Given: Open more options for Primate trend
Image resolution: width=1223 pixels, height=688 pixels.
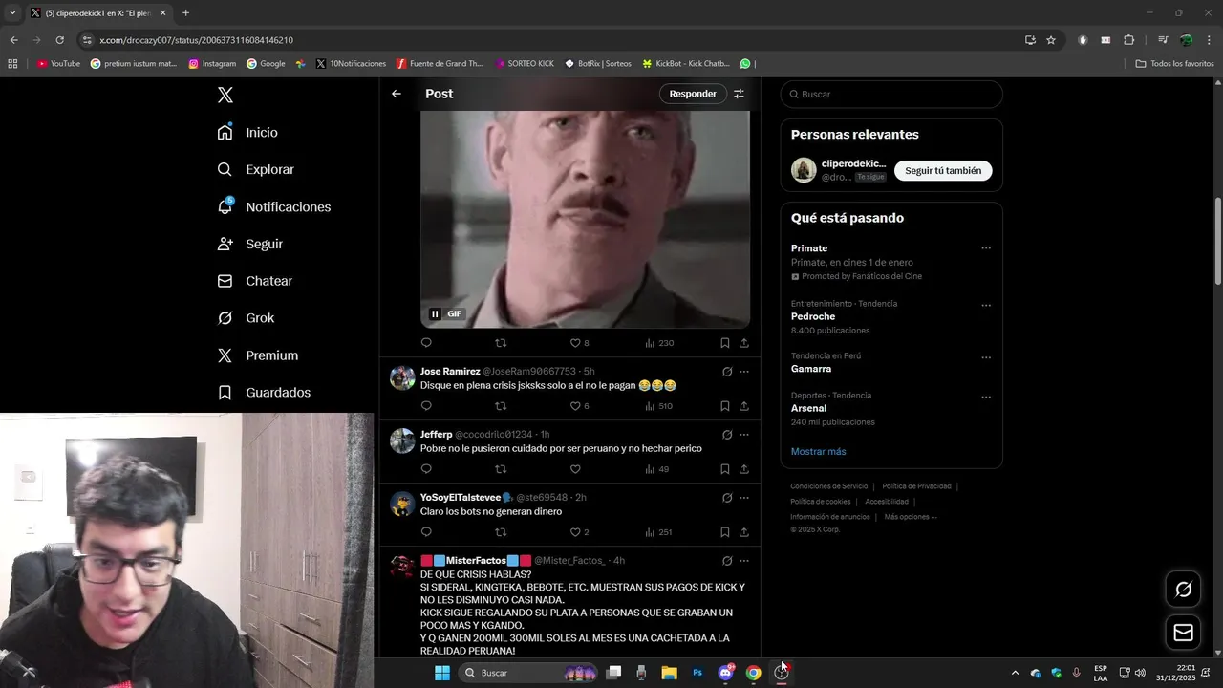Looking at the screenshot, I should click(986, 248).
